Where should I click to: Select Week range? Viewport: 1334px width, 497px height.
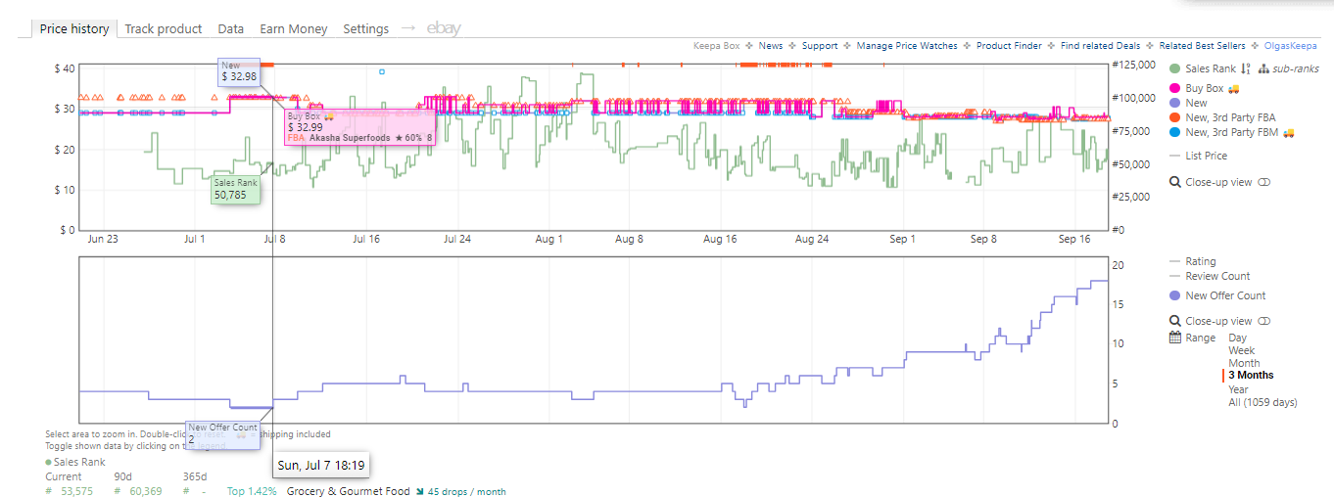click(x=1241, y=350)
